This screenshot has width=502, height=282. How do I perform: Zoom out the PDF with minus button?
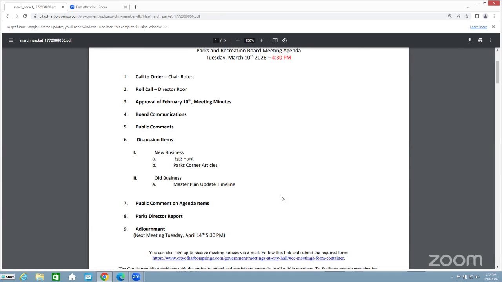click(x=238, y=40)
